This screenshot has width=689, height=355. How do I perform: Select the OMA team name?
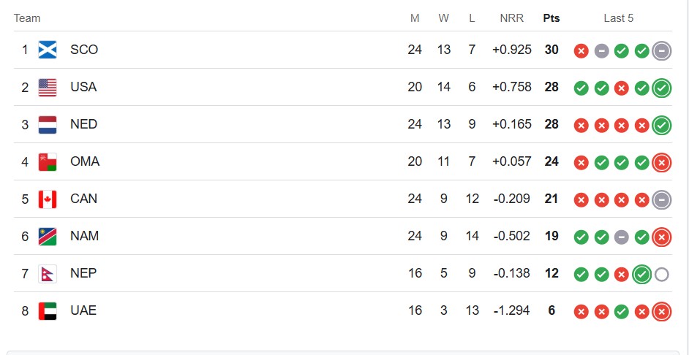pos(85,162)
